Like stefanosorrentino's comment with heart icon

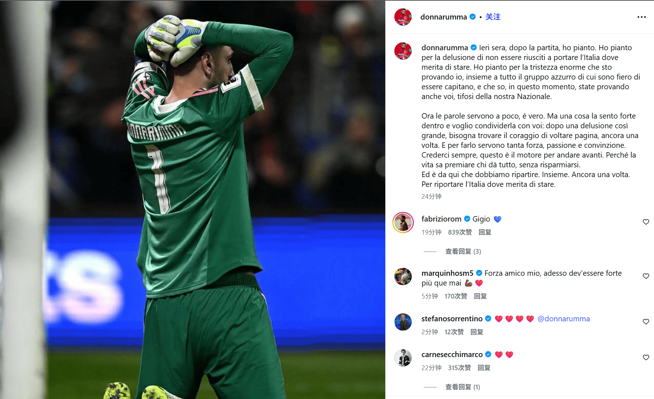[x=646, y=322]
